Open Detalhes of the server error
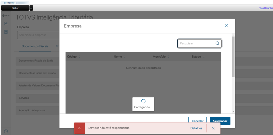Image resolution: width=273 pixels, height=135 pixels. tap(196, 128)
